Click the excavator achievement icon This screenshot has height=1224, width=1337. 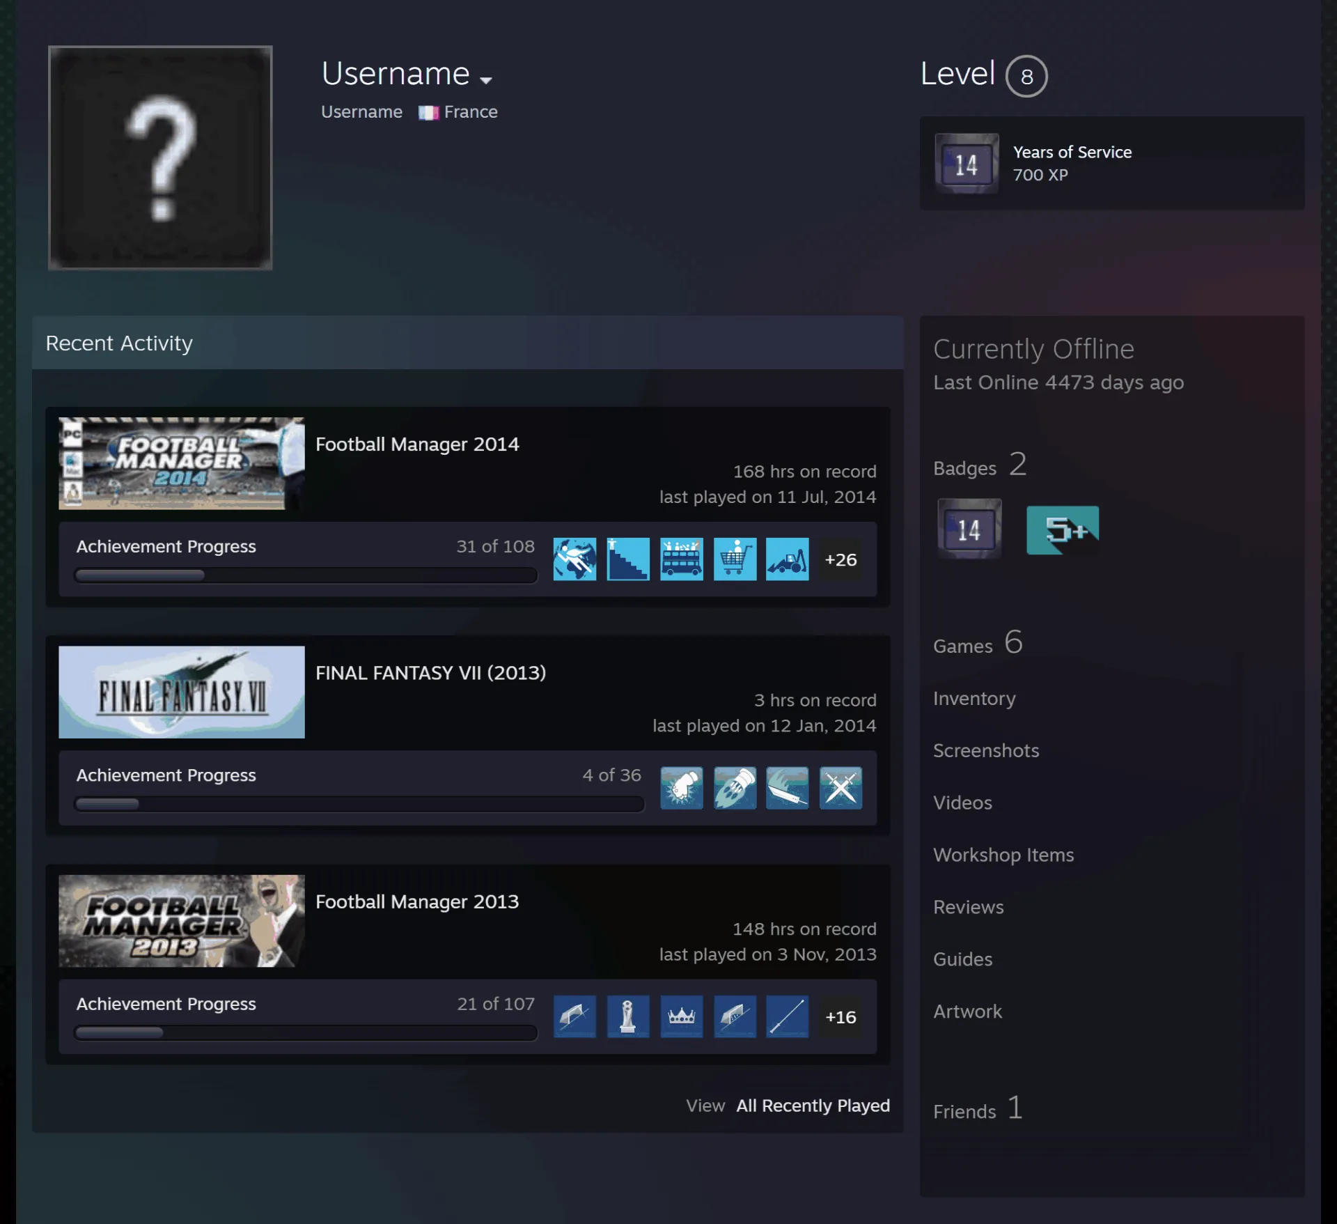[788, 559]
